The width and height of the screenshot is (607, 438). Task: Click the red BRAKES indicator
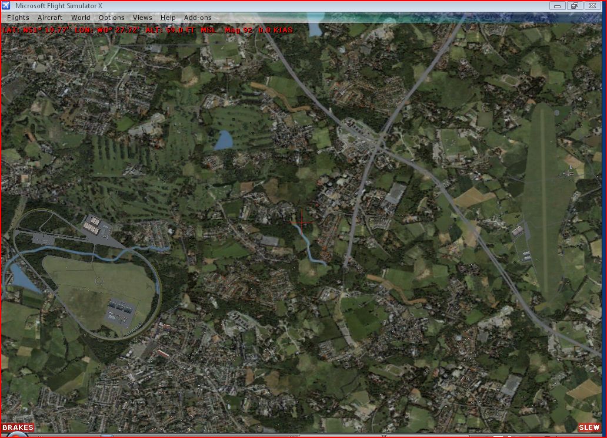click(18, 427)
